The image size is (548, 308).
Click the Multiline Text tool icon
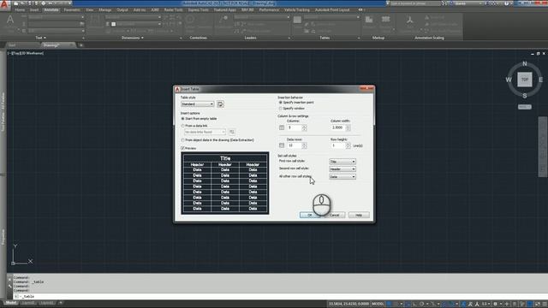pyautogui.click(x=10, y=21)
